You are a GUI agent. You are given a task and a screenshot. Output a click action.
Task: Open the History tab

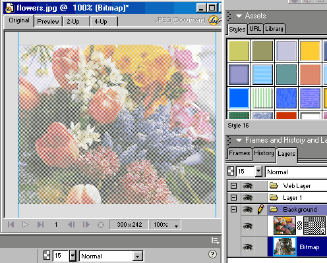point(264,153)
